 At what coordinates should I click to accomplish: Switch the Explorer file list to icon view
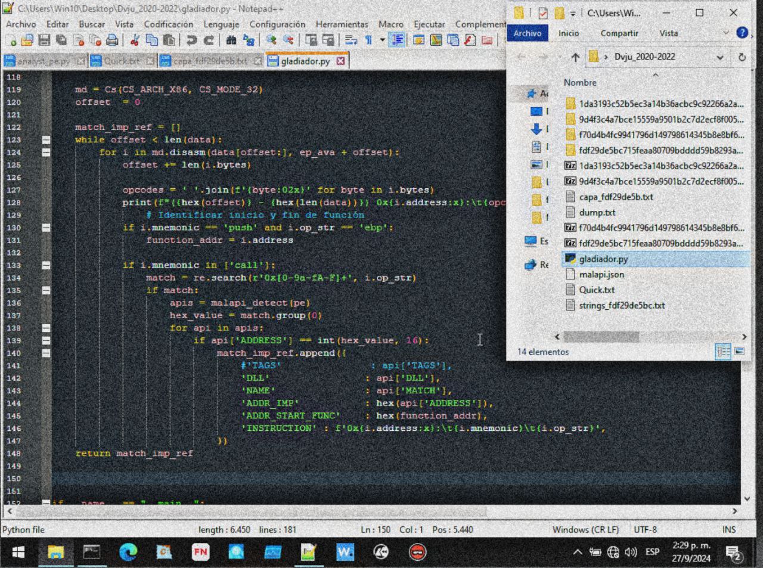pos(739,352)
